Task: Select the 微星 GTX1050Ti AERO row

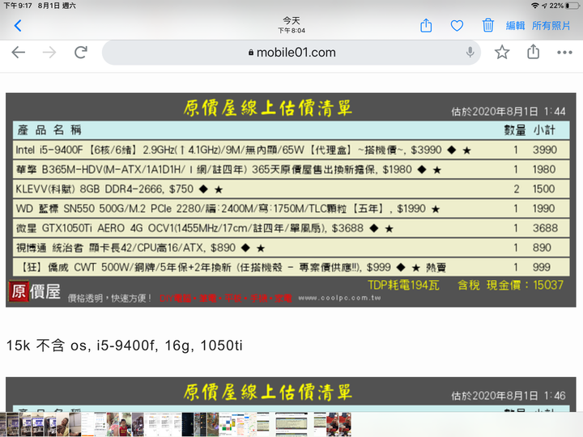Action: point(291,227)
